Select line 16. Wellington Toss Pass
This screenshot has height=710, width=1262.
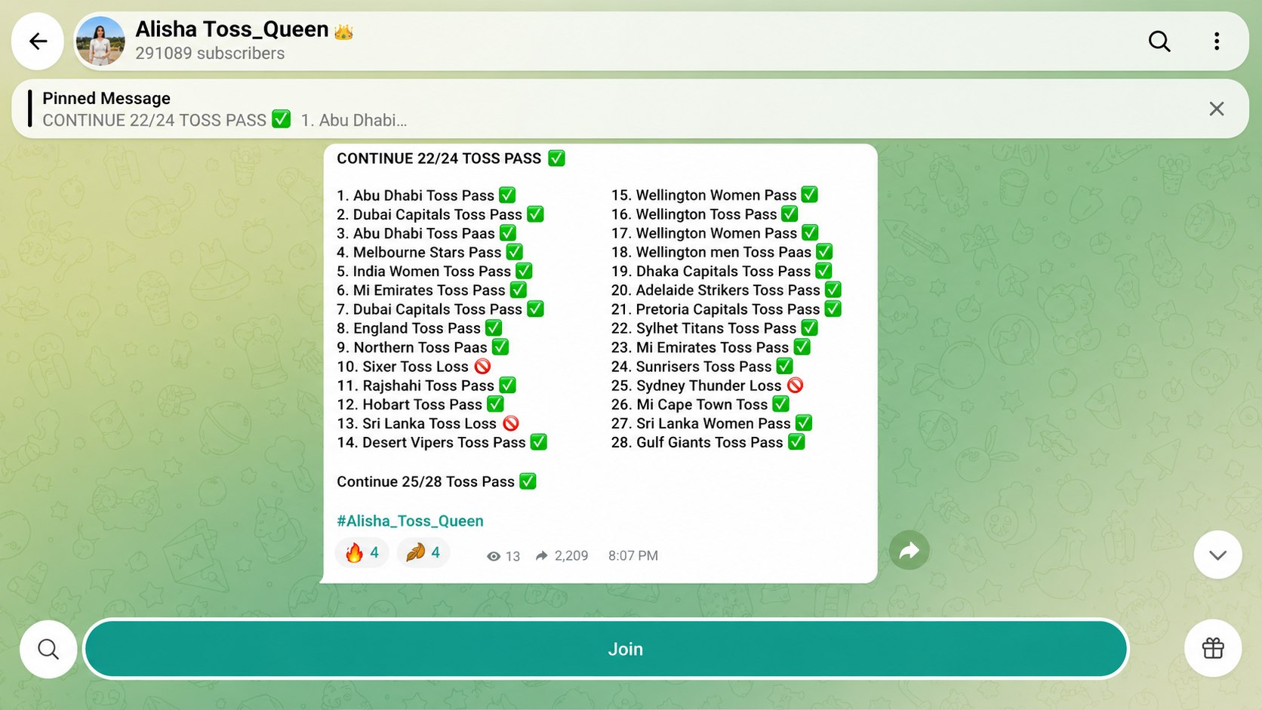tap(705, 214)
